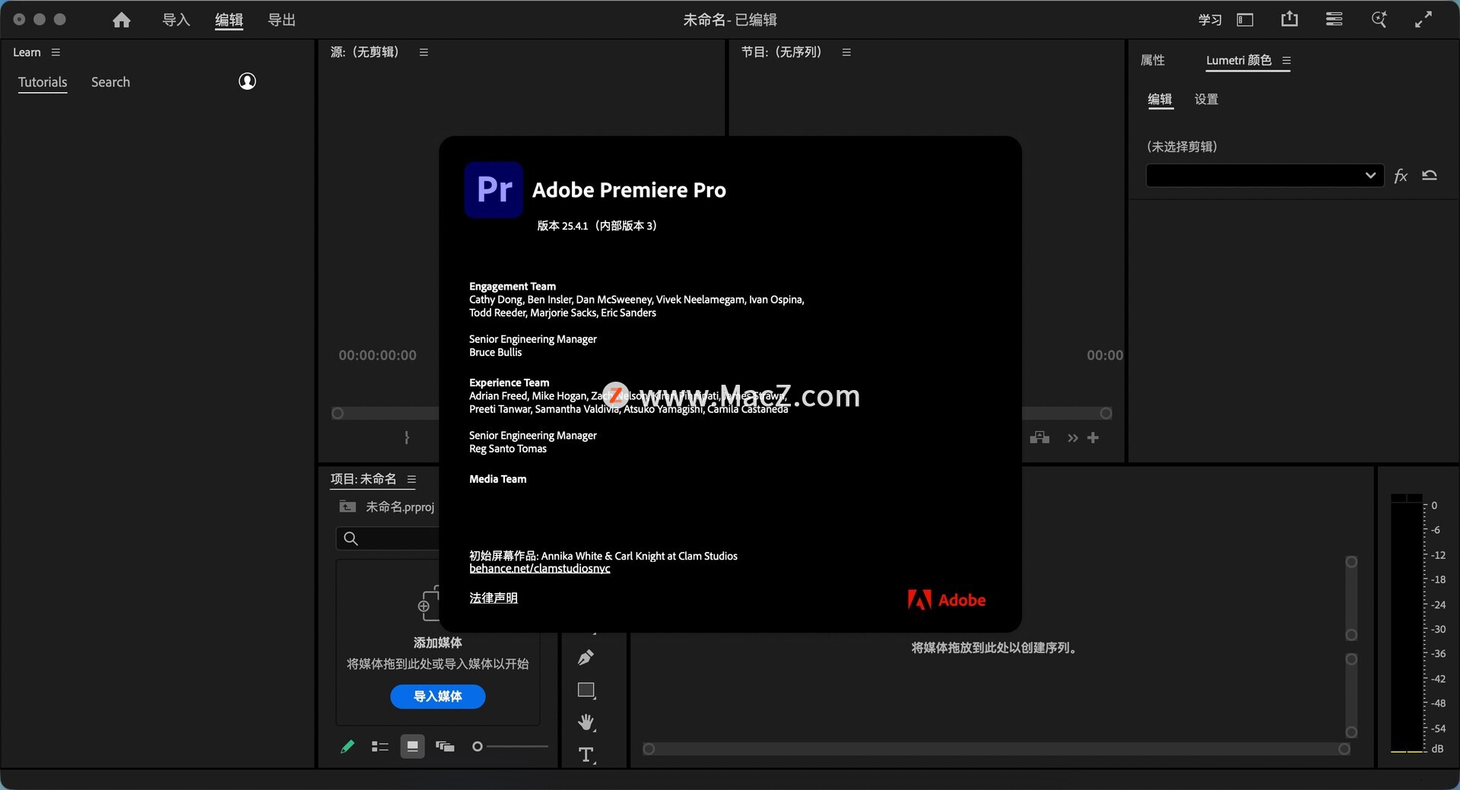Open the Search tab in Learn
Screen dimensions: 1460x790
(x=110, y=82)
